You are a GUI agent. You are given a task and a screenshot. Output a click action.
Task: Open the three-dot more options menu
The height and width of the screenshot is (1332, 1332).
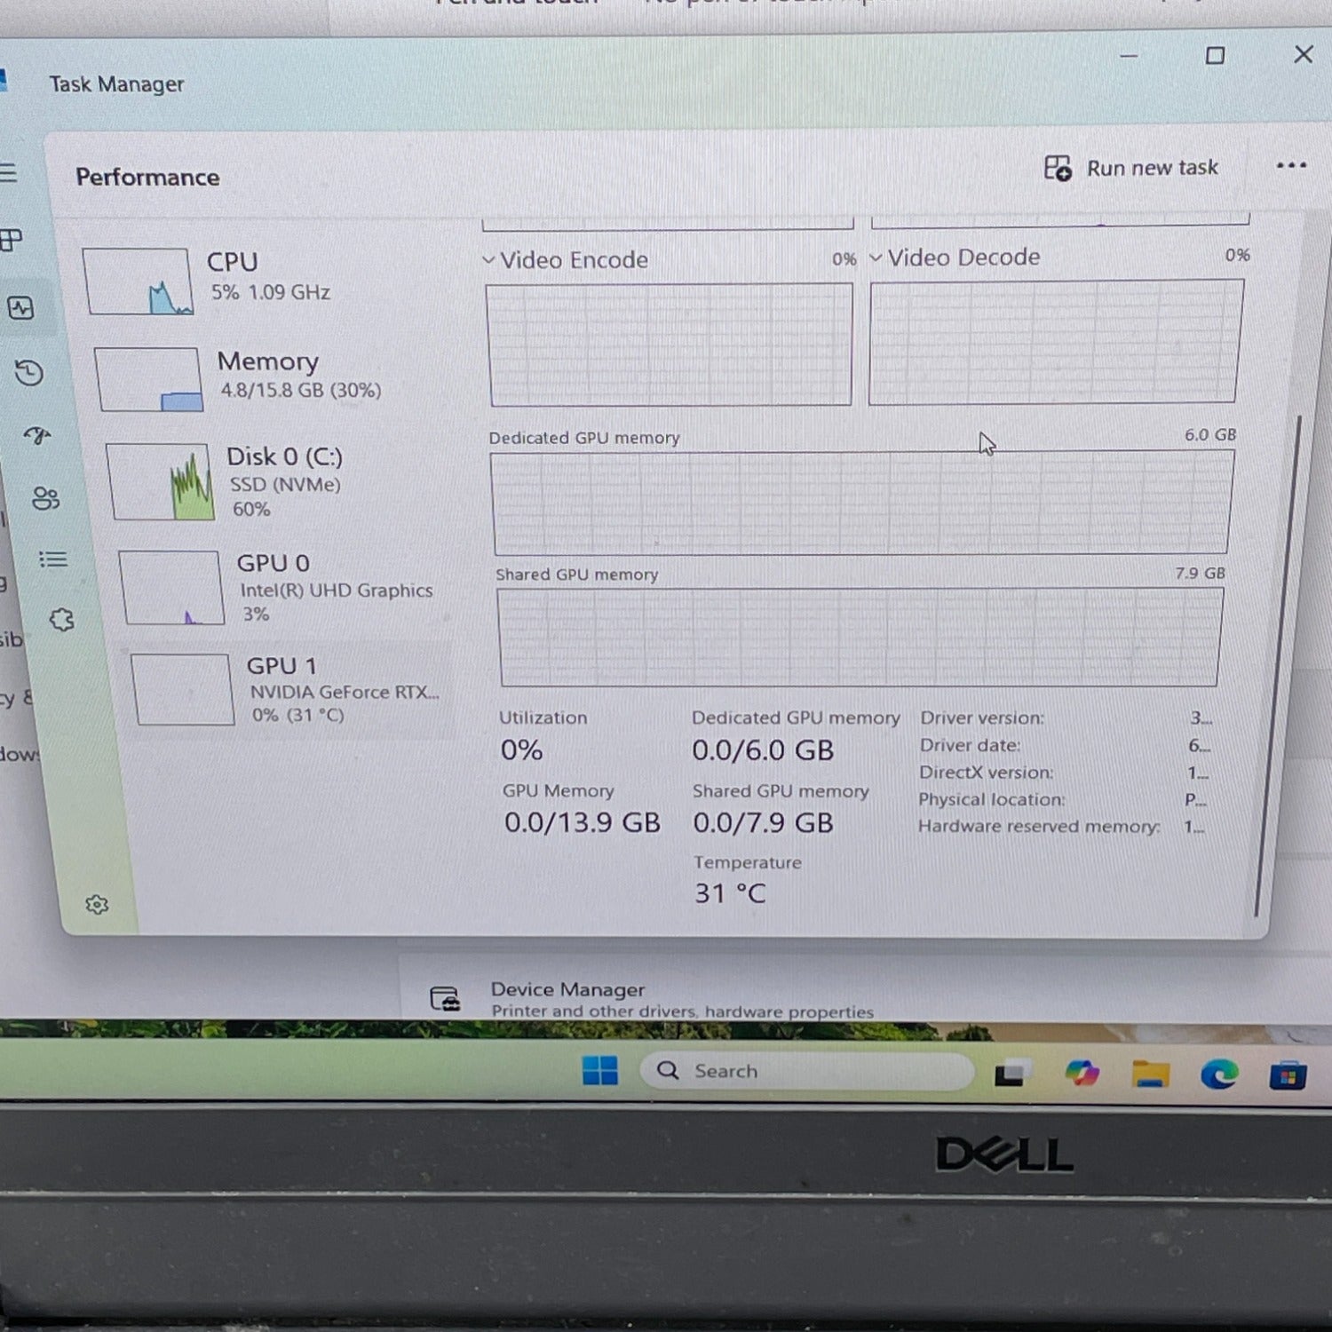pyautogui.click(x=1290, y=165)
